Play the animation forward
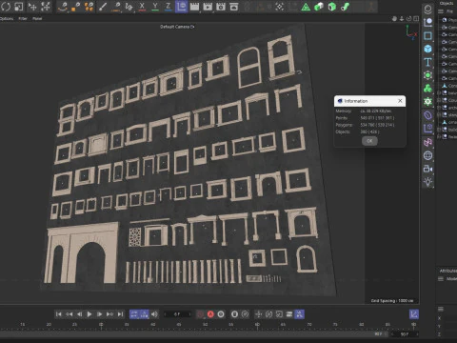This screenshot has height=343, width=457. coord(89,314)
